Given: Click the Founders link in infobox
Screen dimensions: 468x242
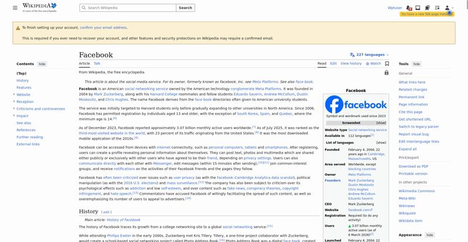Looking at the screenshot, I should [332, 180].
